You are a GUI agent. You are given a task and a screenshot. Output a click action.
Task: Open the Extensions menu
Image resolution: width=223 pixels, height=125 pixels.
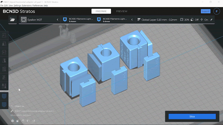27,6
